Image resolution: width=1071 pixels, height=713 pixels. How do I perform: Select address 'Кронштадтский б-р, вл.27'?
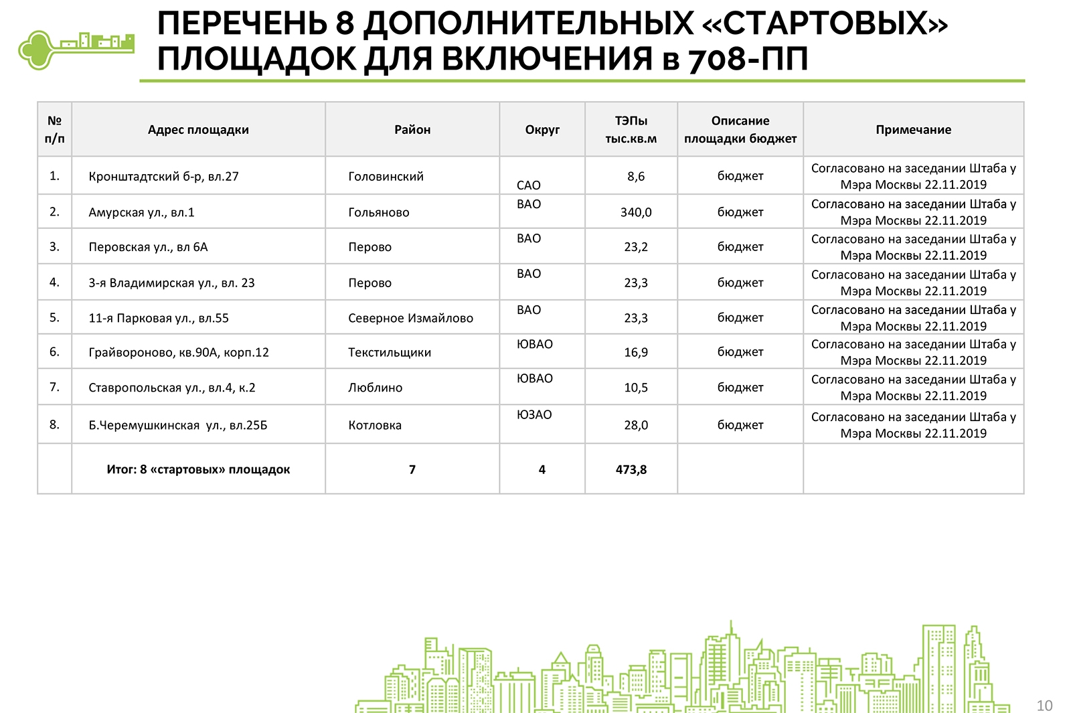tap(163, 177)
